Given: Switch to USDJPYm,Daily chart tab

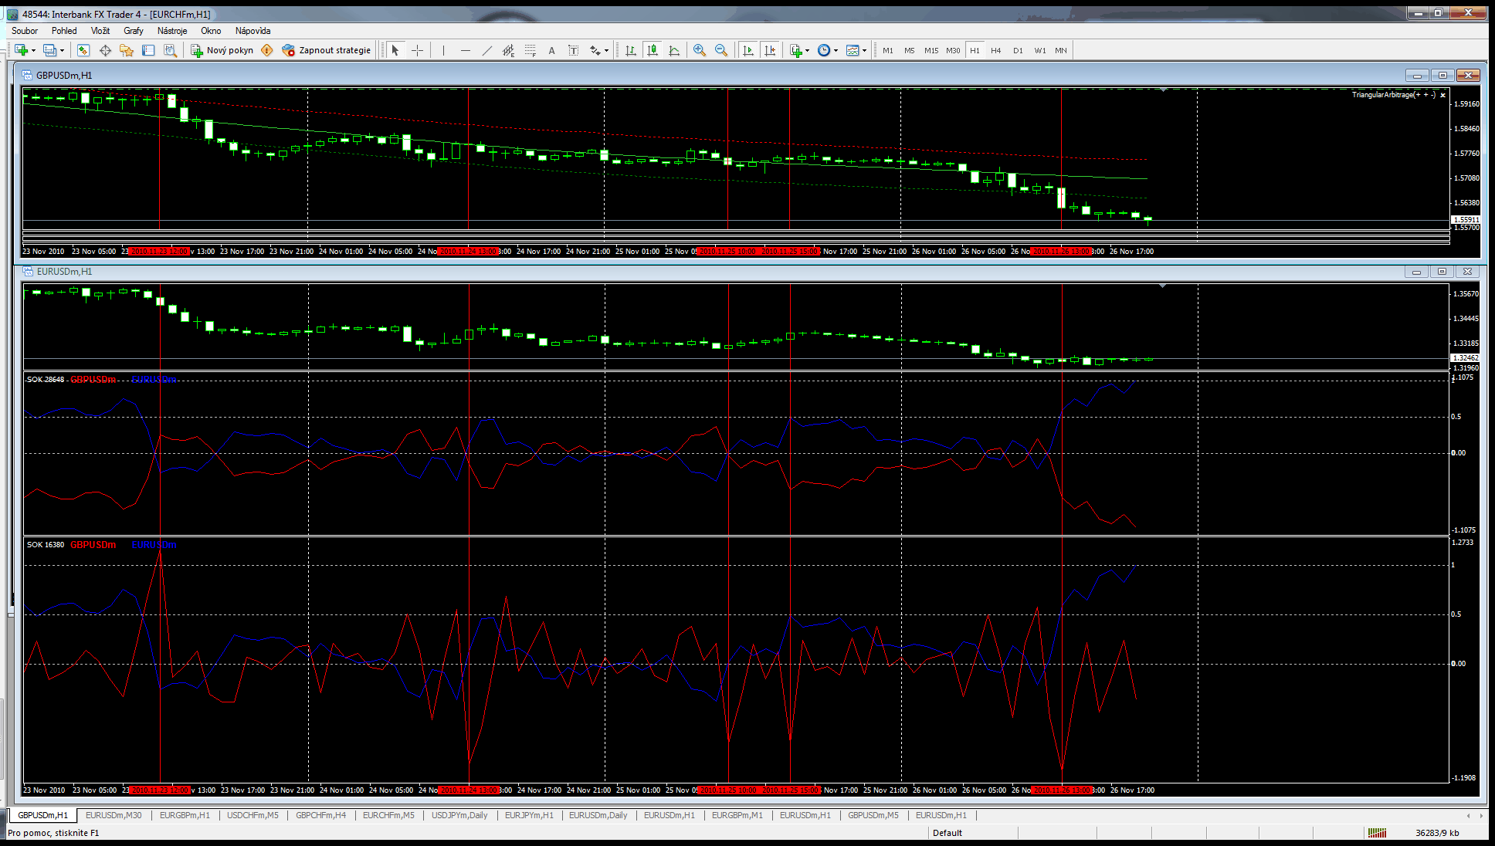Looking at the screenshot, I should 459,815.
